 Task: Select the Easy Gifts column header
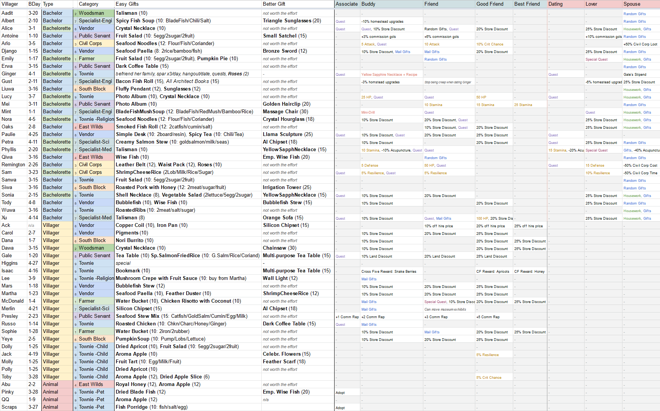[x=127, y=4]
